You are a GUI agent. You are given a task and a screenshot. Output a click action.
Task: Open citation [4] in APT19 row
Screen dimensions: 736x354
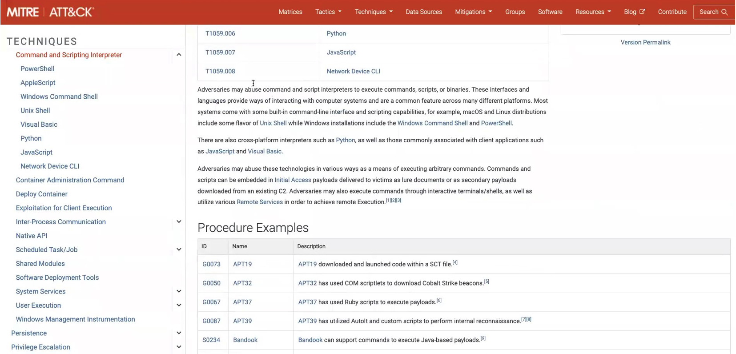click(x=455, y=263)
